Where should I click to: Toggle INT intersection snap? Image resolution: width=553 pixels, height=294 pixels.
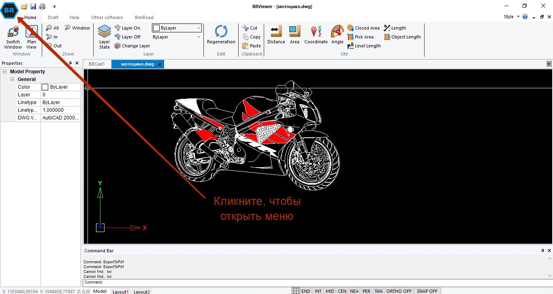coord(318,291)
